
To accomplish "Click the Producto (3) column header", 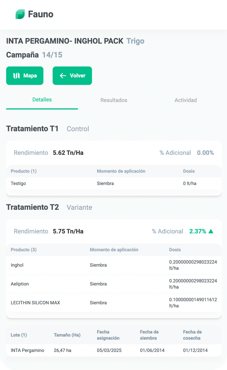I will 23,250.
